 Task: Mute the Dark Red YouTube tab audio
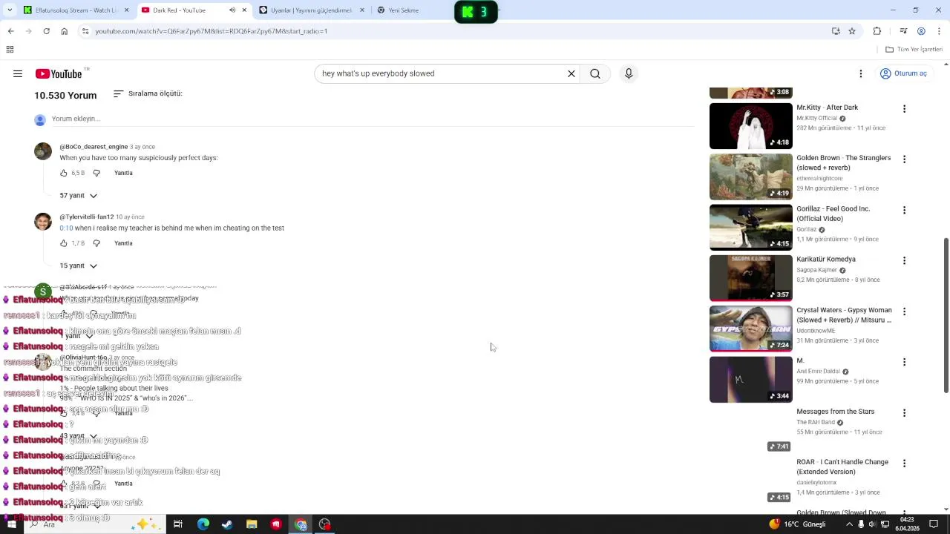pyautogui.click(x=232, y=10)
